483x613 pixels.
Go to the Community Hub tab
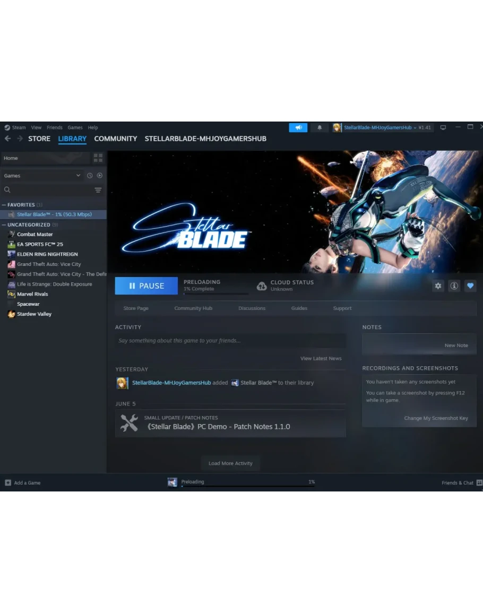tap(193, 308)
